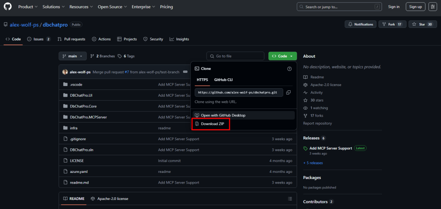
Task: Fork the dbchatpro repository
Action: 392,25
